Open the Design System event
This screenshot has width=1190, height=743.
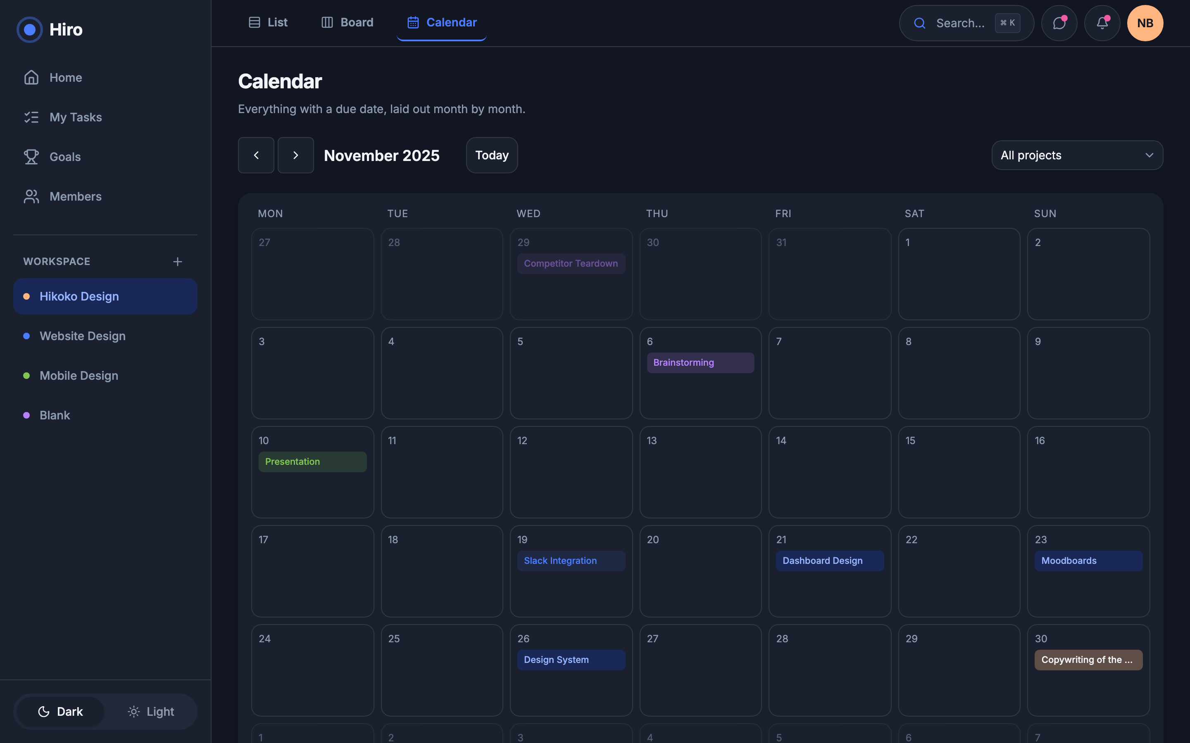pyautogui.click(x=571, y=660)
